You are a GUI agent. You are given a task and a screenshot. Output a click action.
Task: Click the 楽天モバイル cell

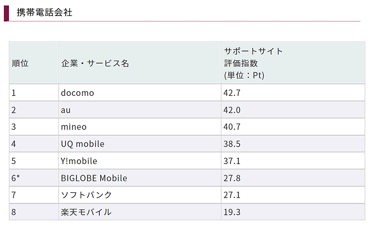(86, 212)
